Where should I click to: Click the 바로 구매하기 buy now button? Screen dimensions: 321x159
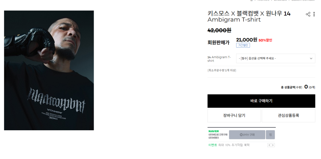[261, 101]
